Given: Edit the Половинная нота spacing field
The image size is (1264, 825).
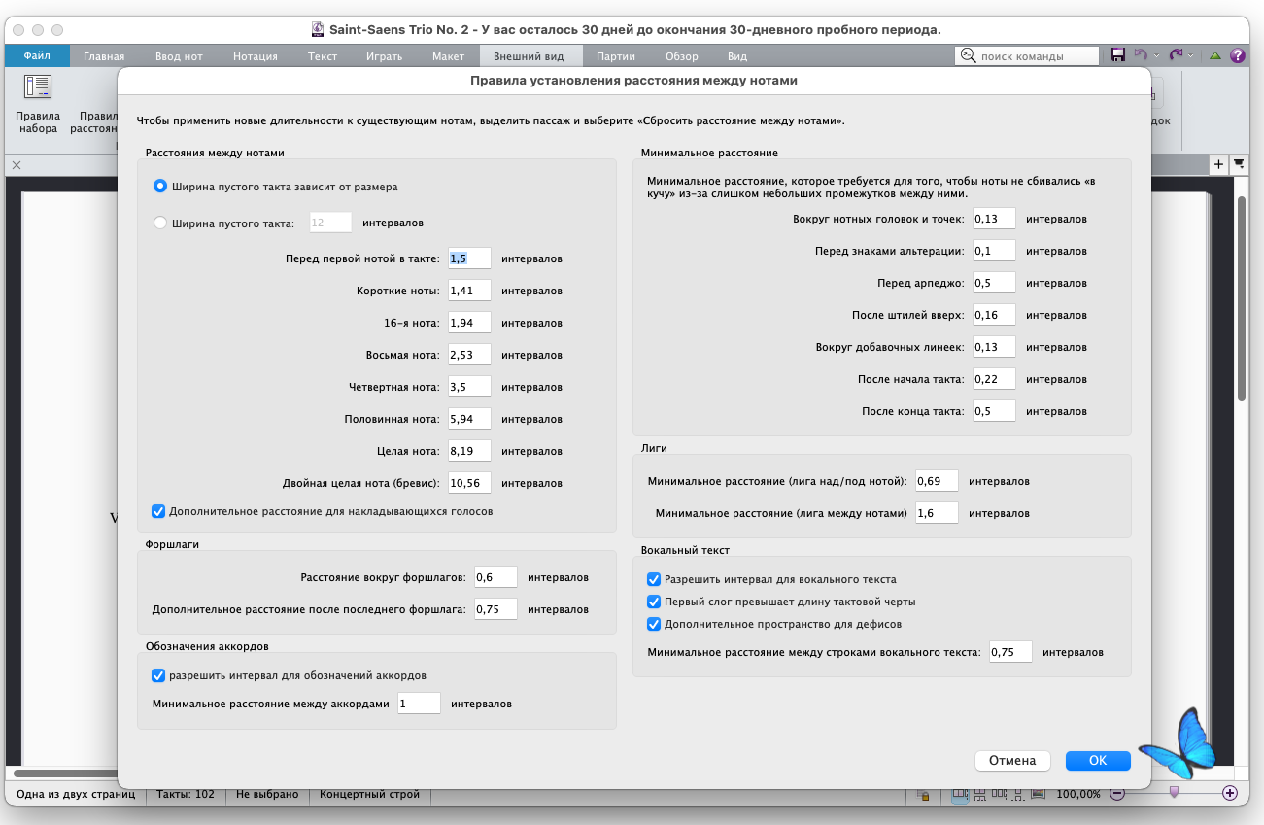Looking at the screenshot, I should [x=469, y=419].
